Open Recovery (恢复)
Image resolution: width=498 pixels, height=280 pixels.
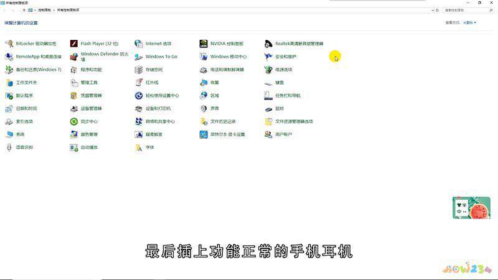209,83
